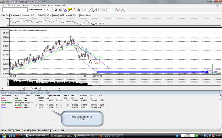Switch to the ACosc tab
This screenshot has height=138, width=222.
(x=55, y=15)
